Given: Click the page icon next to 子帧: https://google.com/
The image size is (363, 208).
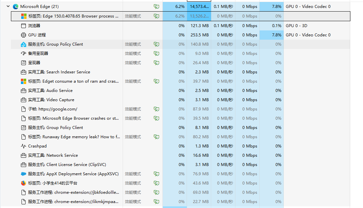Looking at the screenshot, I should point(24,109).
